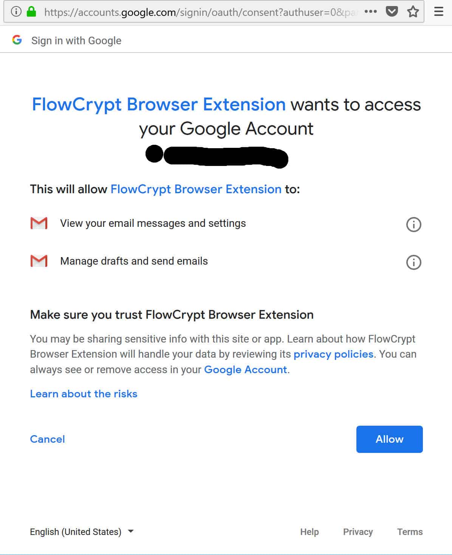Expand the English (United States) language dropdown
Viewport: 452px width, 555px height.
coord(82,532)
